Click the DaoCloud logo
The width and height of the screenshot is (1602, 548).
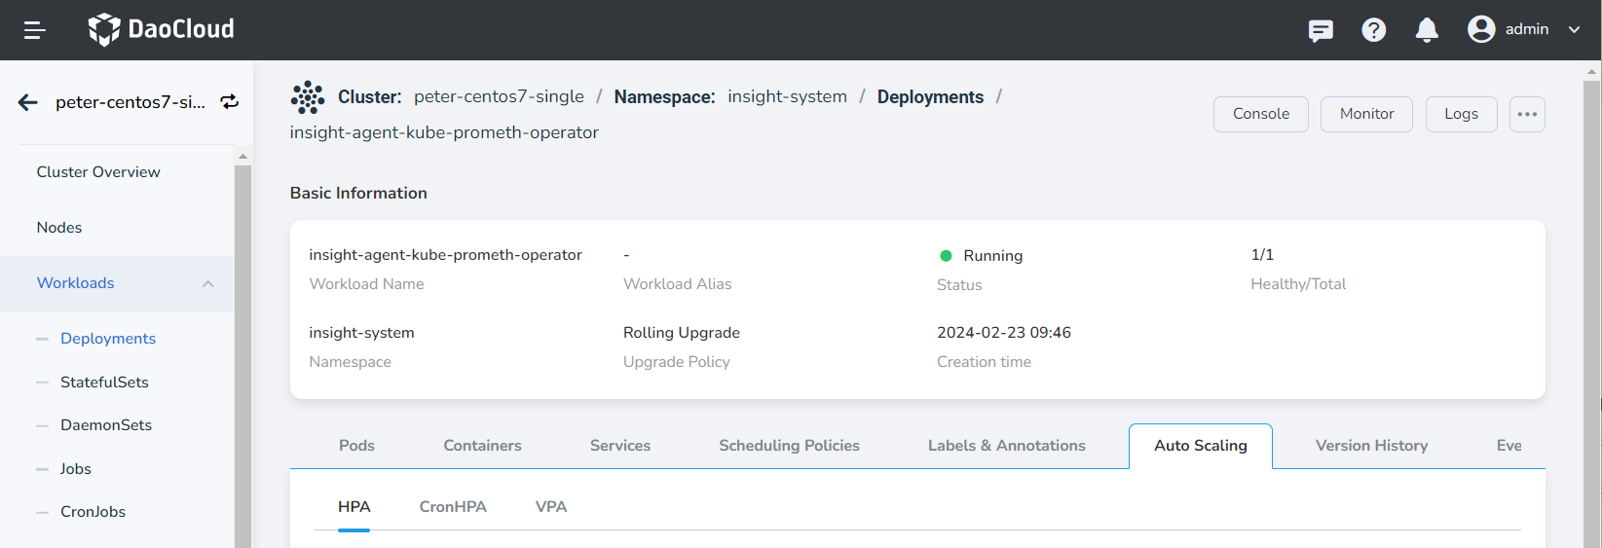(162, 29)
